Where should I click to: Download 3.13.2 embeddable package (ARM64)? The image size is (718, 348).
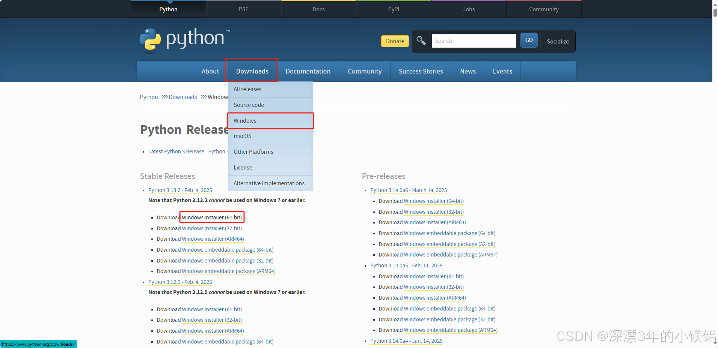point(229,271)
